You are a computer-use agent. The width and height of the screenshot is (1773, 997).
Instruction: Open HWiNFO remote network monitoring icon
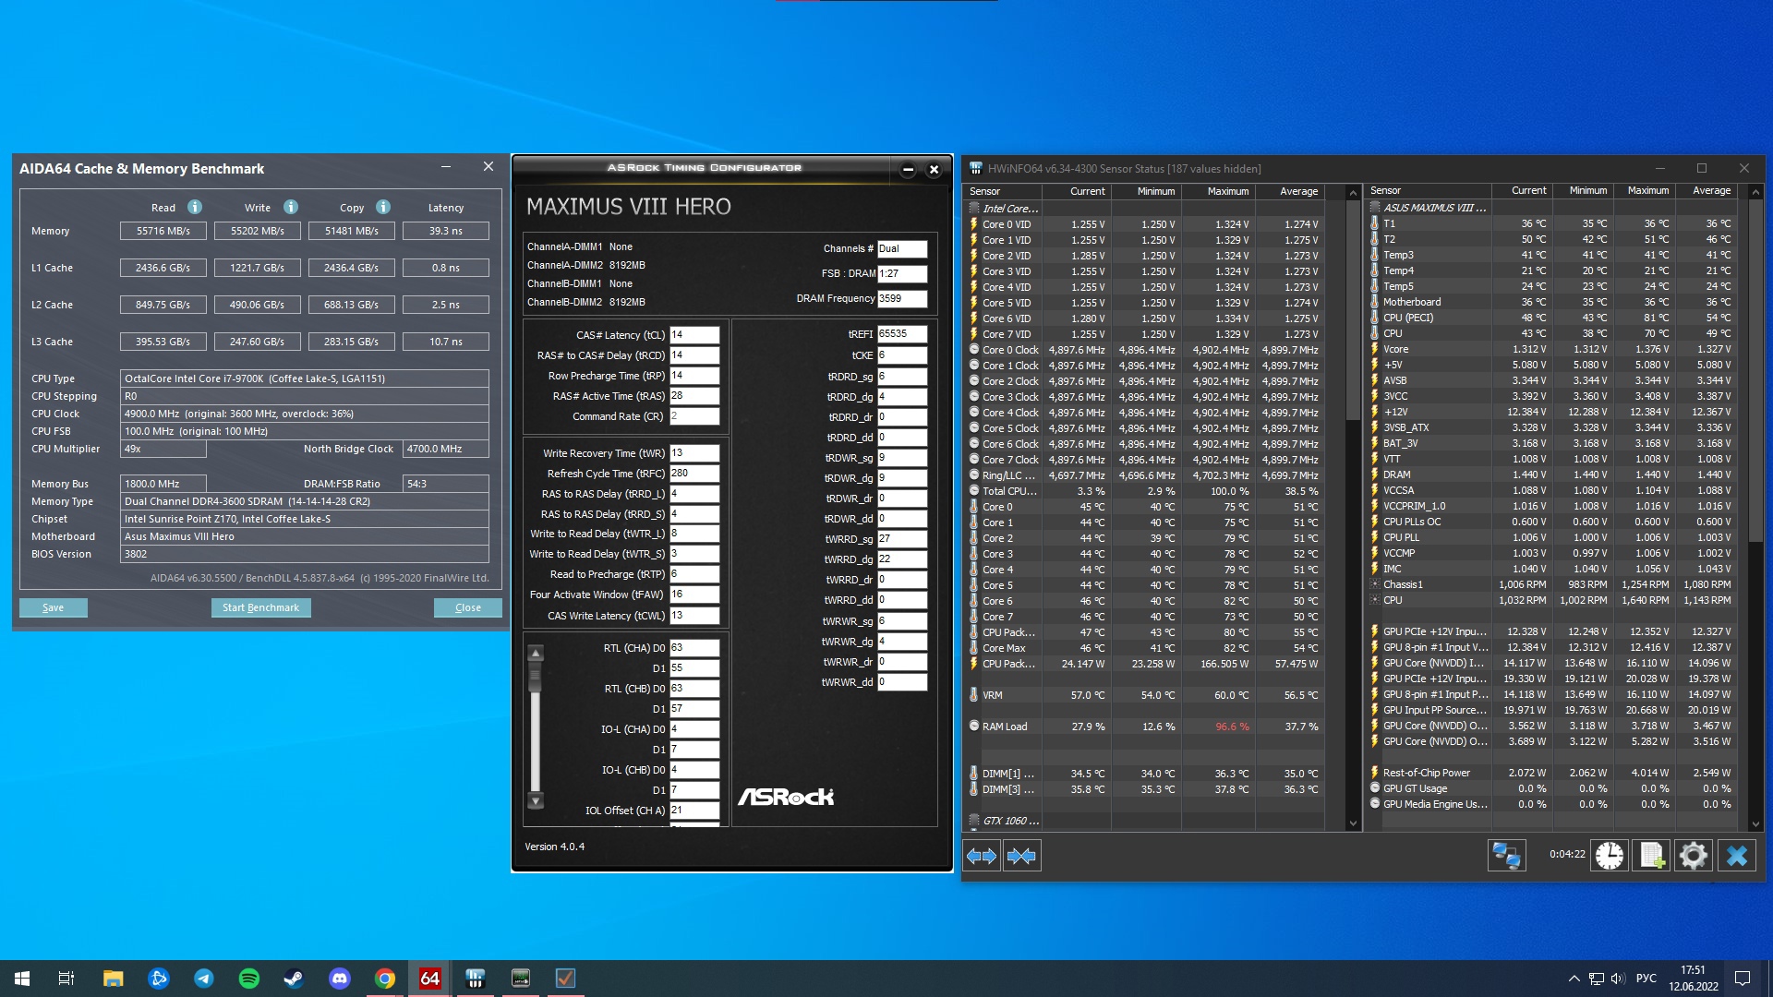[x=1506, y=856]
